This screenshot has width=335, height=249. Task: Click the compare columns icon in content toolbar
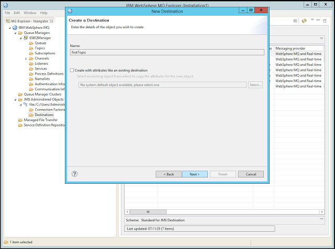coord(295,21)
